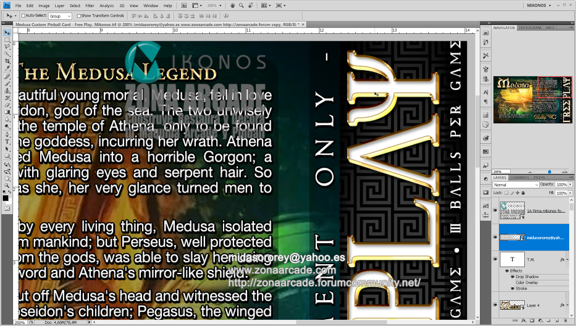The height and width of the screenshot is (326, 576).
Task: Activate the Lasso tool
Action: pos(7,47)
